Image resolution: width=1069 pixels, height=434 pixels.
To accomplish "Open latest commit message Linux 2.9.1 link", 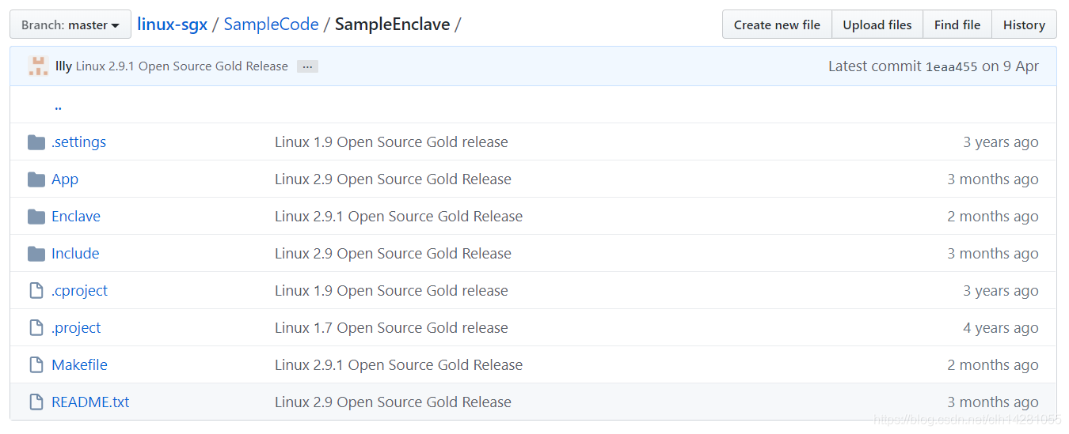I will coord(182,66).
